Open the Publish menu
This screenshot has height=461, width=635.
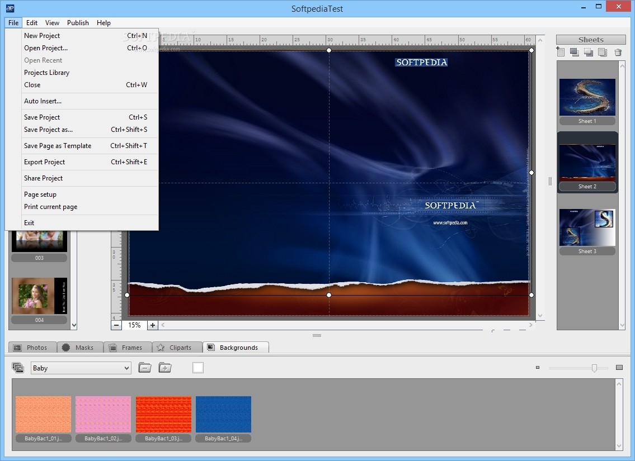[78, 23]
